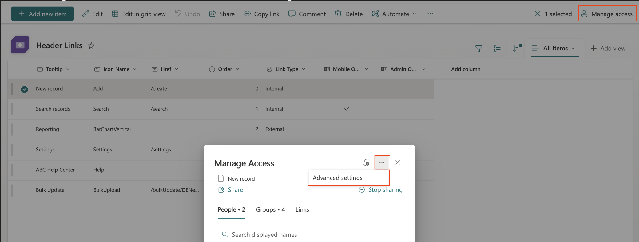Expand the Link Type column menu
This screenshot has width=639, height=242.
point(303,69)
